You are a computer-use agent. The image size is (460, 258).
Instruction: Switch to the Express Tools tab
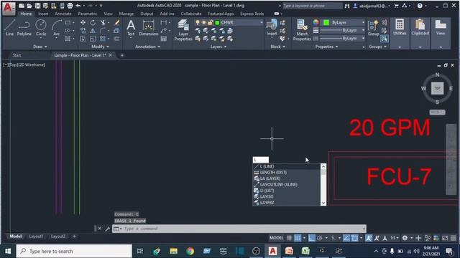click(x=252, y=14)
